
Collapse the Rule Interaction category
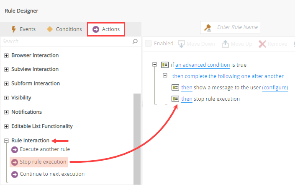pyautogui.click(x=6, y=141)
